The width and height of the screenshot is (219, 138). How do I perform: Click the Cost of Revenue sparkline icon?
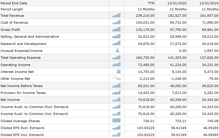(117, 22)
